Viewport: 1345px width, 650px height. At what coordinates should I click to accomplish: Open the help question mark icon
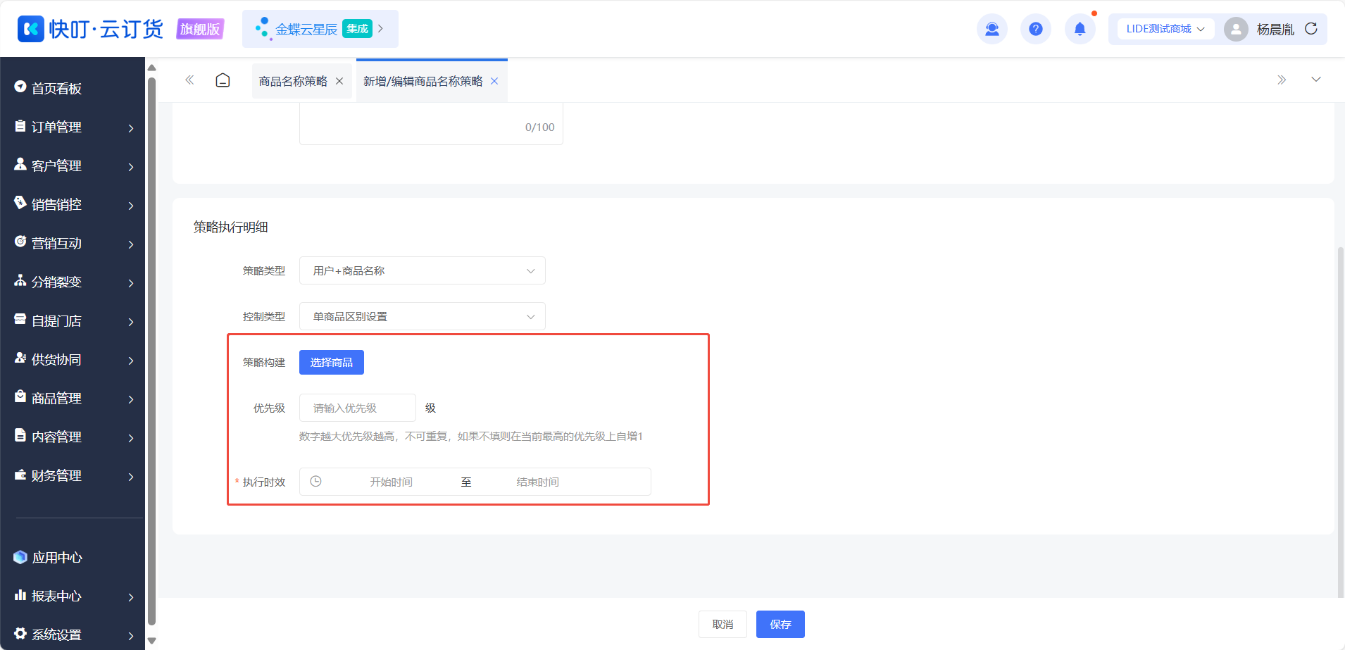pyautogui.click(x=1035, y=29)
